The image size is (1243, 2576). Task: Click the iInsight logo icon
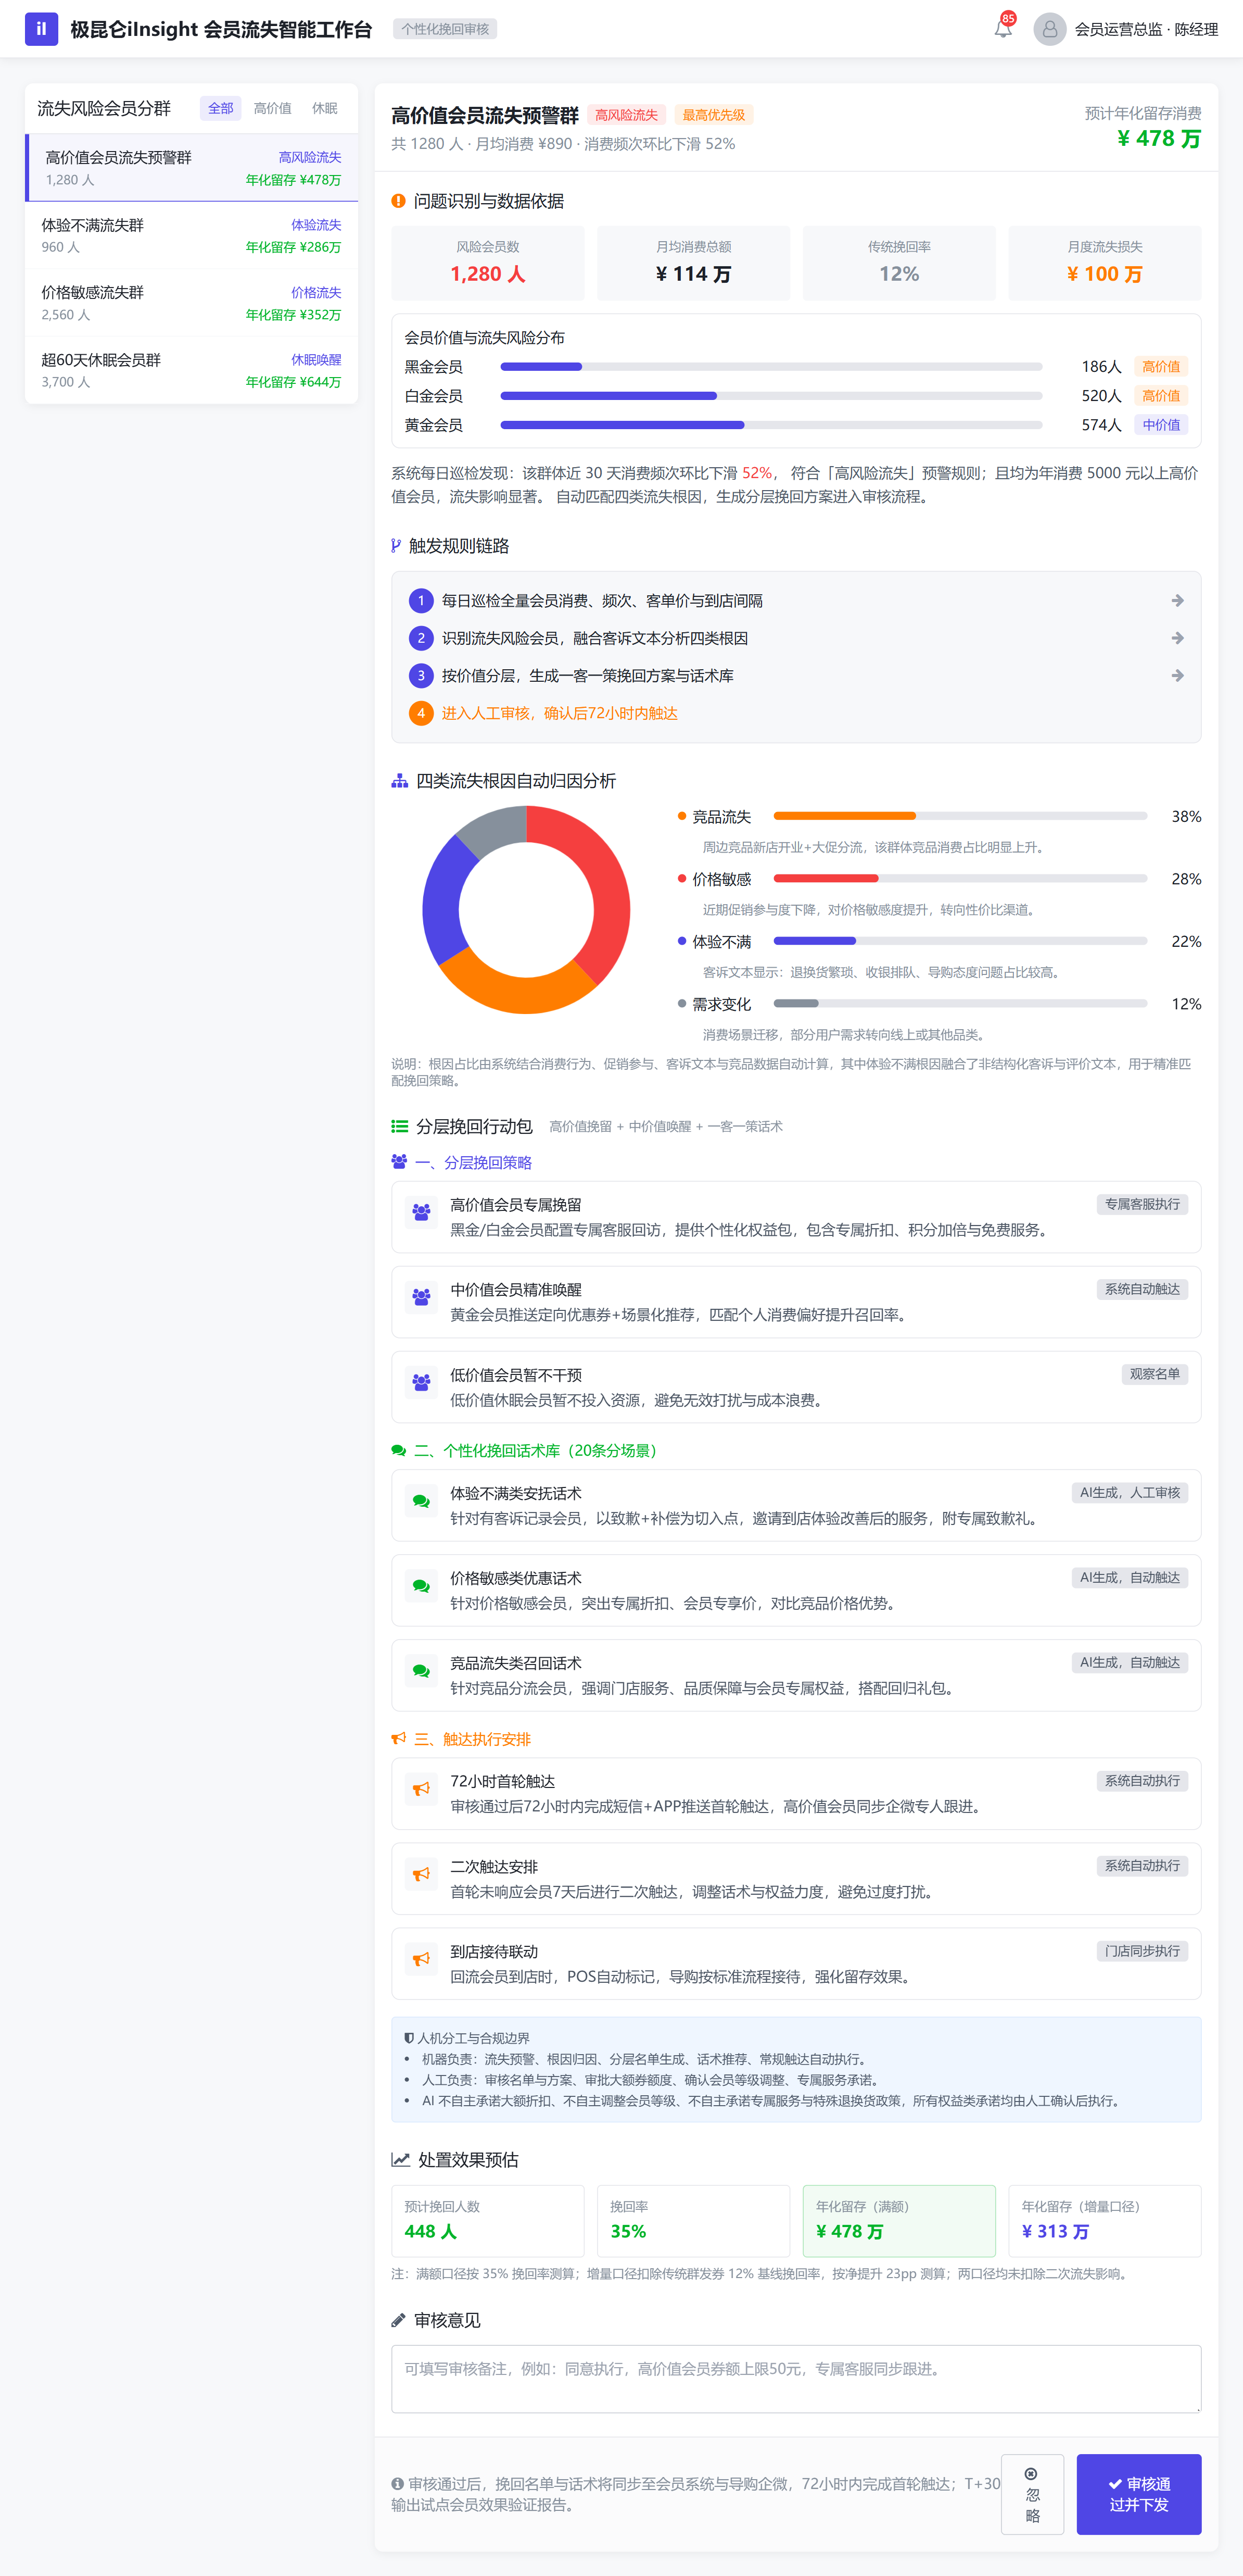[41, 29]
